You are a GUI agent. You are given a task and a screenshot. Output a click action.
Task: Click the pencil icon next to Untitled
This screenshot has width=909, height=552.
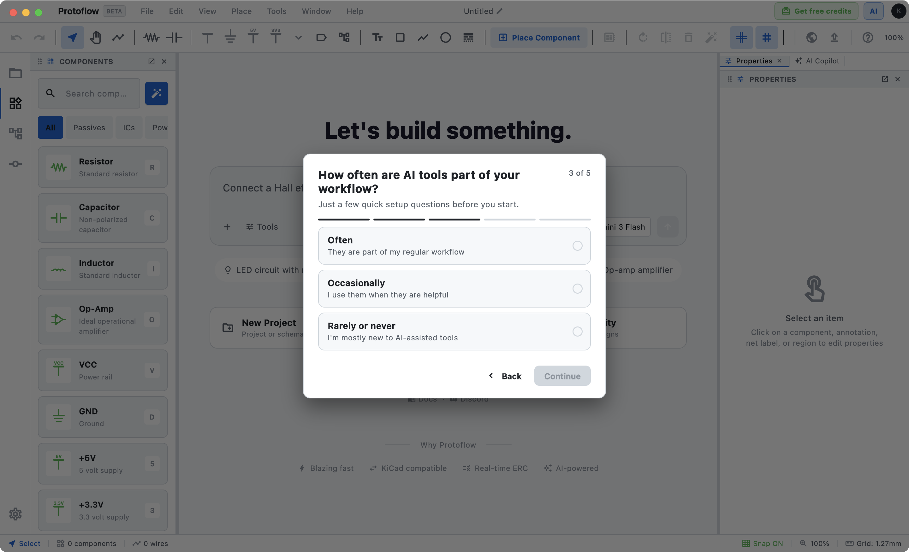[500, 11]
